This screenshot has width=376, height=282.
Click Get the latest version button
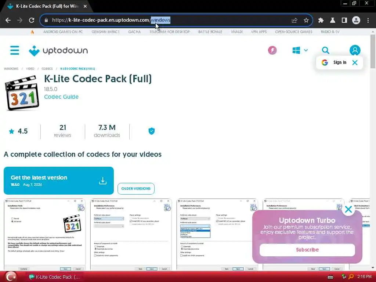tap(58, 181)
